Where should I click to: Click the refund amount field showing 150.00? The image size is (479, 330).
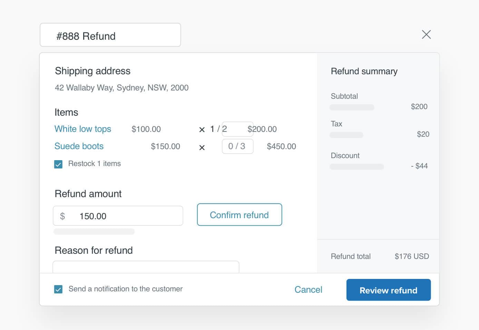pyautogui.click(x=118, y=216)
